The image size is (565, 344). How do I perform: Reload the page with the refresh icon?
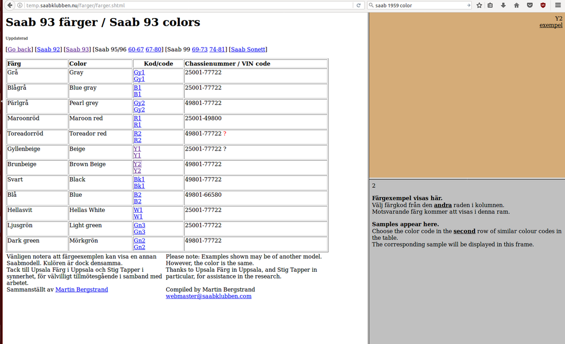359,6
